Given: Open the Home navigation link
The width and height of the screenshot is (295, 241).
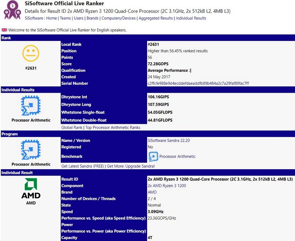Looking at the screenshot, I should pyautogui.click(x=52, y=18).
